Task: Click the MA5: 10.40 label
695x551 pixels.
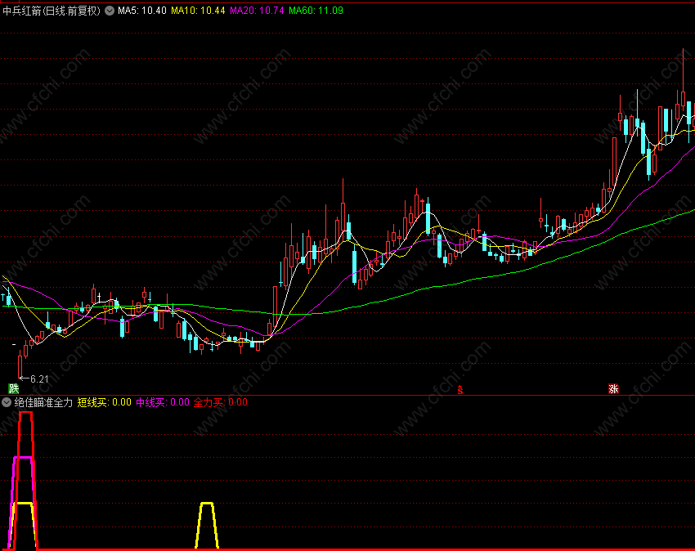Action: click(142, 11)
